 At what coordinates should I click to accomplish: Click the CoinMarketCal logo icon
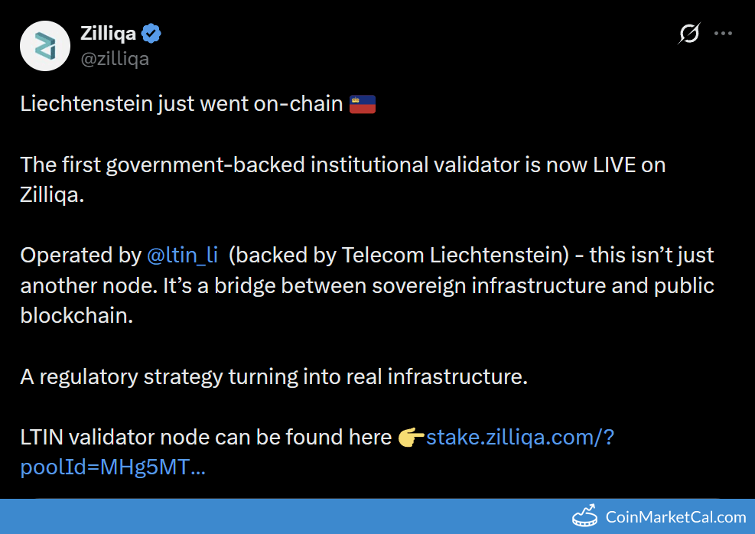point(585,516)
